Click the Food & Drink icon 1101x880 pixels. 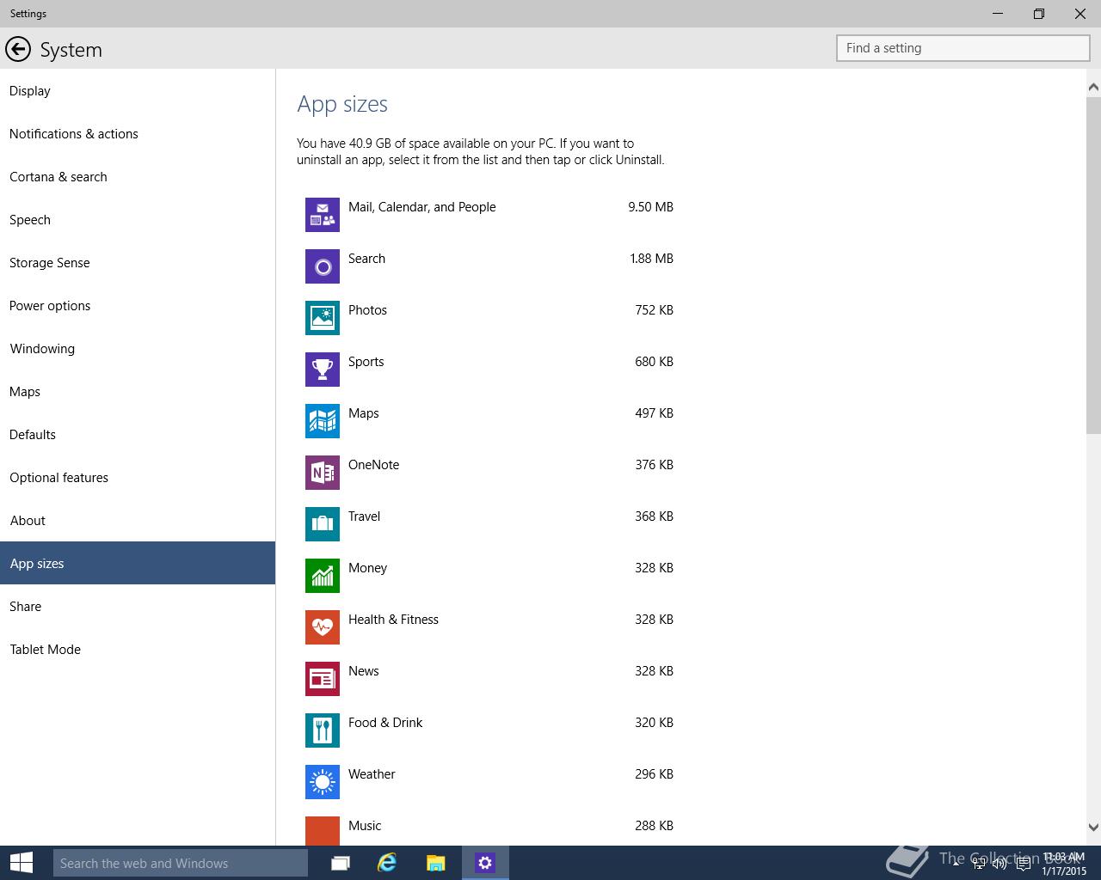323,730
